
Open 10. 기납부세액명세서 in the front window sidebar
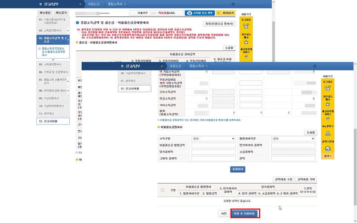coord(135,73)
